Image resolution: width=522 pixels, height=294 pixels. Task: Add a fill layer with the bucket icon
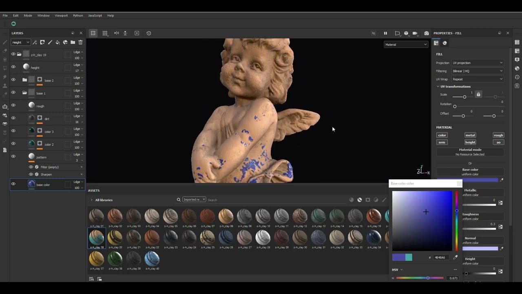click(x=58, y=42)
